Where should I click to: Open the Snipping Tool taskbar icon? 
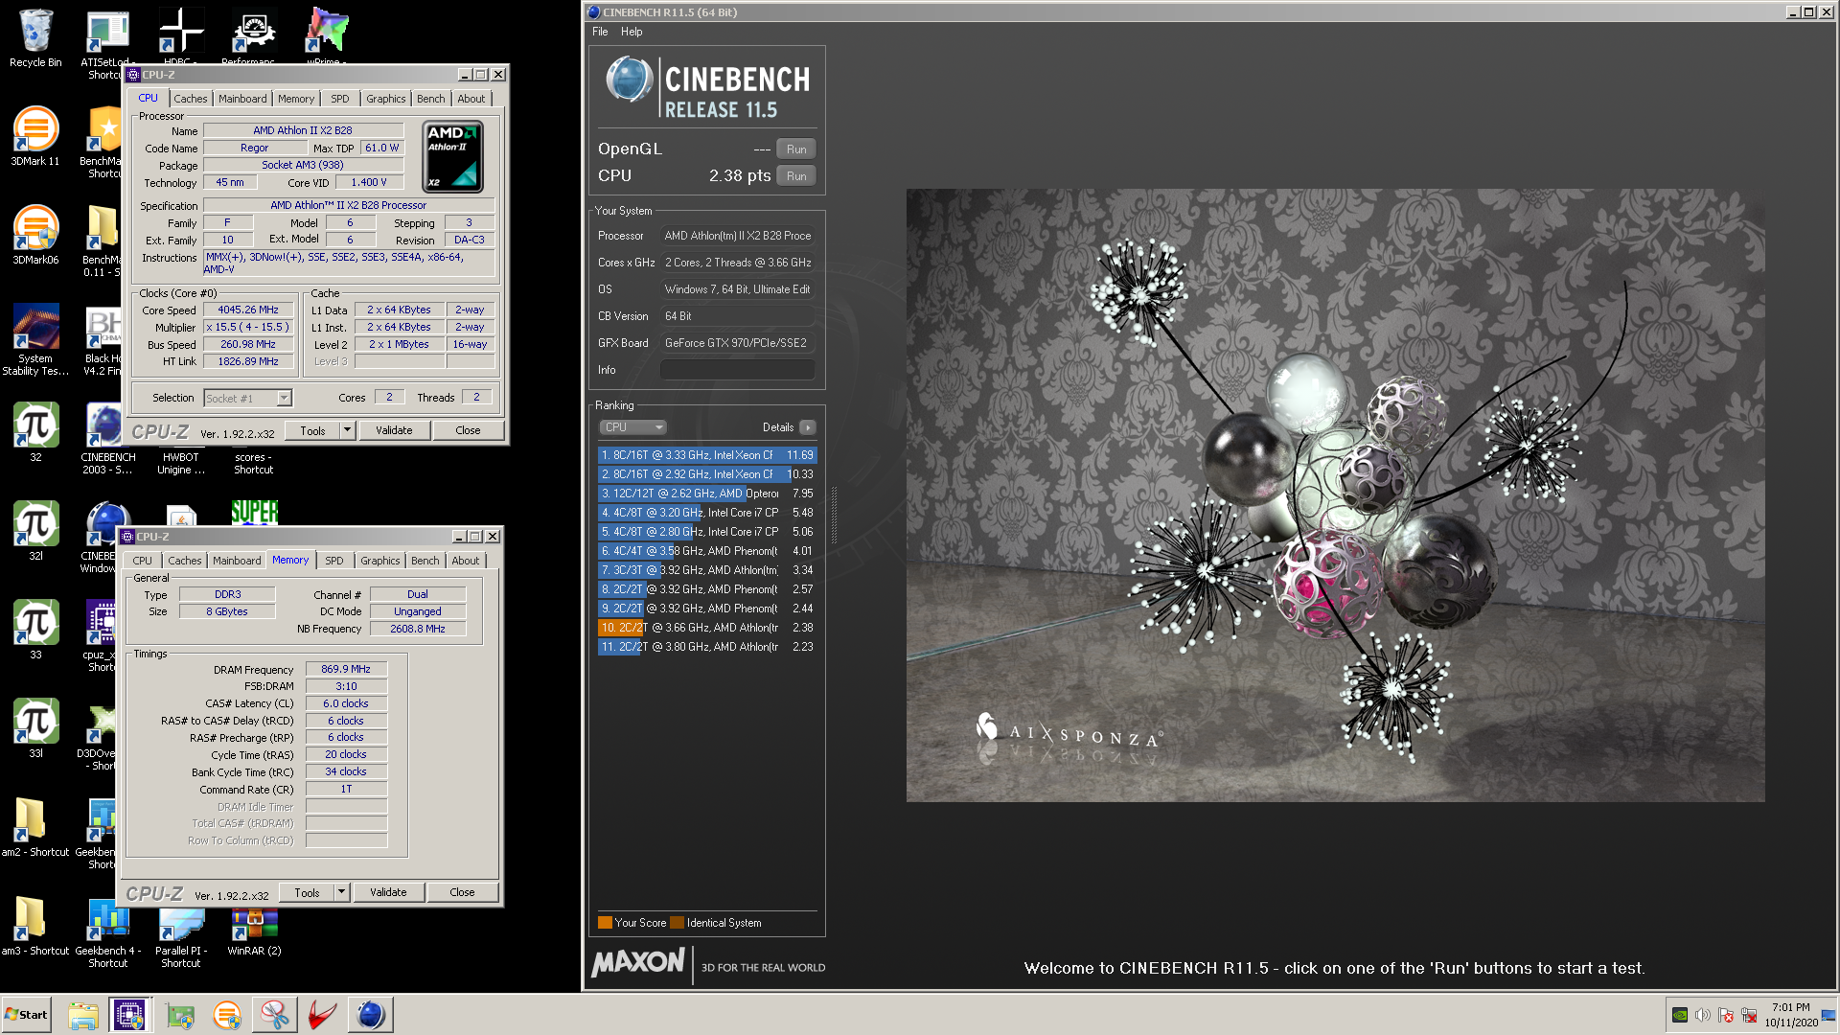275,1014
